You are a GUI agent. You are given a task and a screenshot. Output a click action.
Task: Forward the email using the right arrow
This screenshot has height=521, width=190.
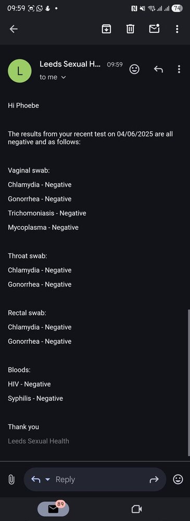[154, 479]
